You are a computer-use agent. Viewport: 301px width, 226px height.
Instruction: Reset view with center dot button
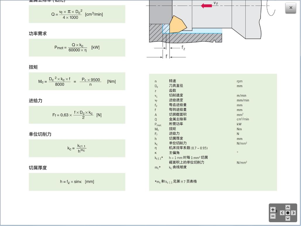pos(288,213)
